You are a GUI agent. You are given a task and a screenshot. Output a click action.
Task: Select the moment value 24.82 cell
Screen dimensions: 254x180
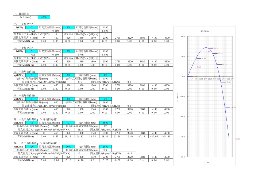[81, 137]
